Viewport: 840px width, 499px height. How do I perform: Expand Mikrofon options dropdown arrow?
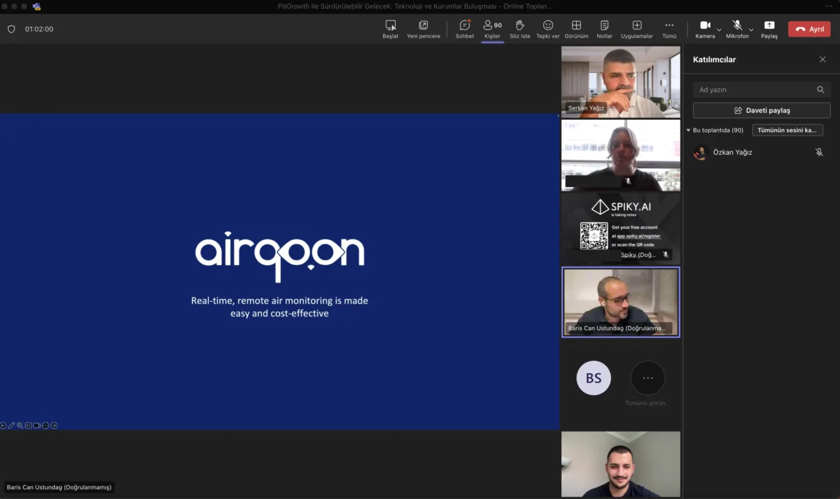click(x=751, y=30)
